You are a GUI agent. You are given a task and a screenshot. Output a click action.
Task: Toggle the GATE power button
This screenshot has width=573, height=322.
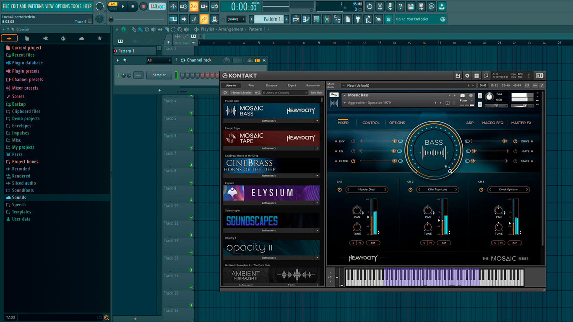(x=515, y=151)
